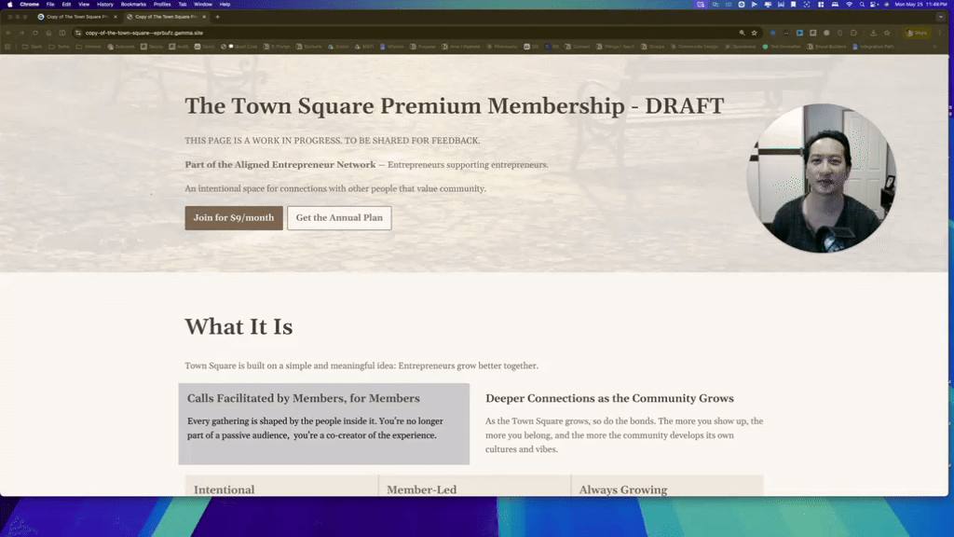Viewport: 954px width, 537px height.
Task: Open the Community Design bookmark
Action: 694,47
